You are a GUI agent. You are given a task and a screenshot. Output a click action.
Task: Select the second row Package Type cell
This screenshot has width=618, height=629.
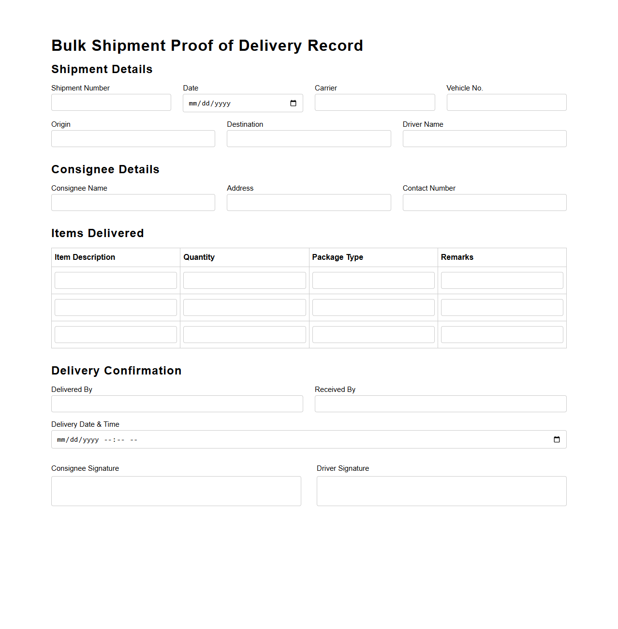[373, 307]
